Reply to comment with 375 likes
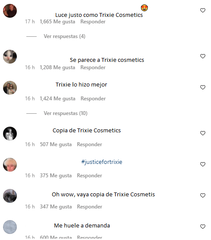Image resolution: width=211 pixels, height=240 pixels. pos(89,176)
